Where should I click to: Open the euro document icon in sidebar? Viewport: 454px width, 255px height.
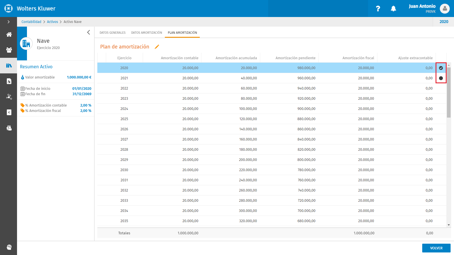(9, 112)
